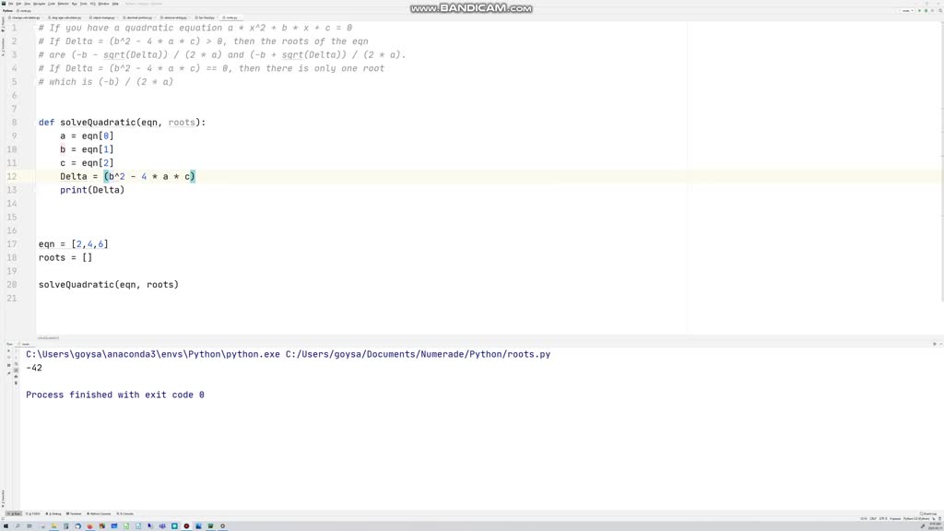Click the Windows Start button
This screenshot has width=944, height=531.
click(6, 526)
